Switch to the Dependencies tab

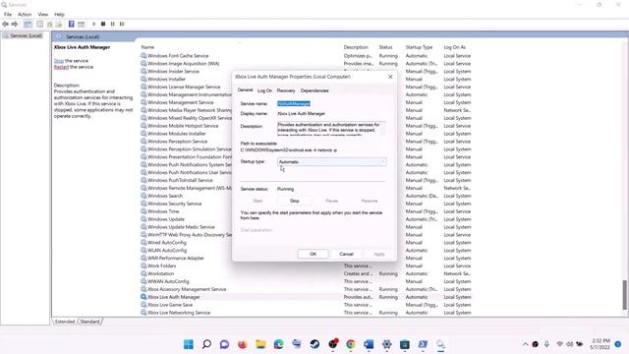[x=314, y=90]
